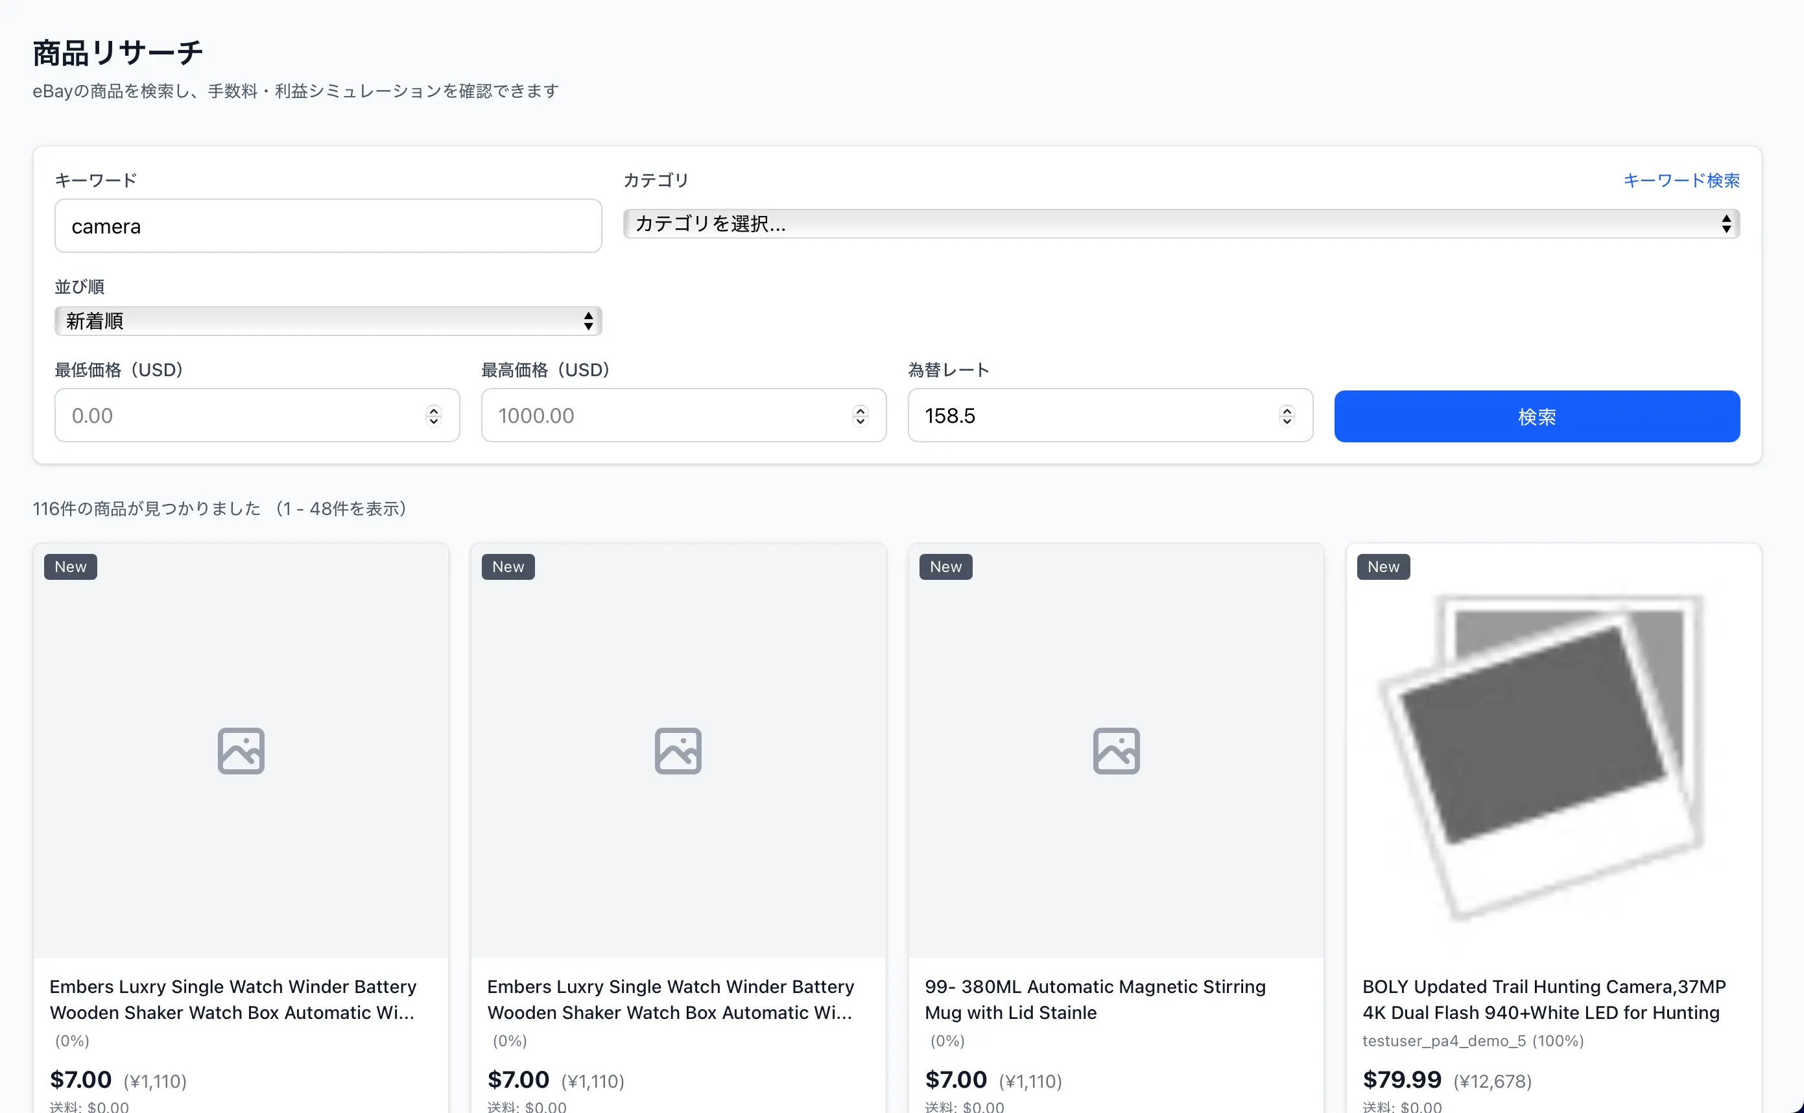Screen dimensions: 1804x1113
Task: Open the キーワード検索 link
Action: [1683, 180]
